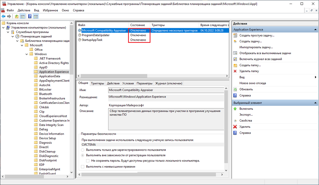Click the red cross Удалить icon under Выбранный элемент
319x185 pixels.
coord(235,127)
